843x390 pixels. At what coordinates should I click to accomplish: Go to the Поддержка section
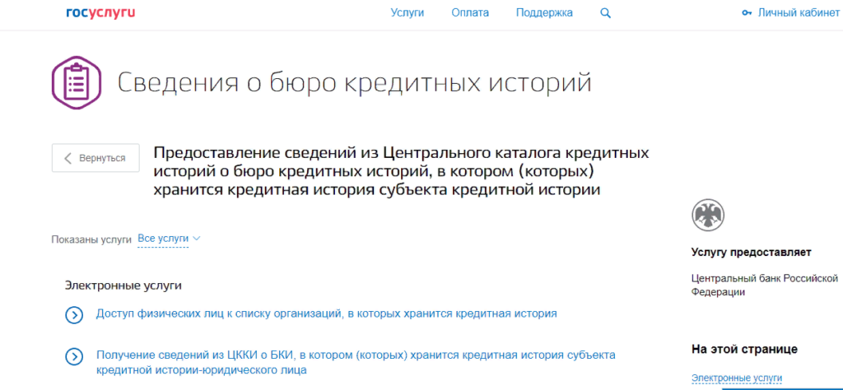543,13
